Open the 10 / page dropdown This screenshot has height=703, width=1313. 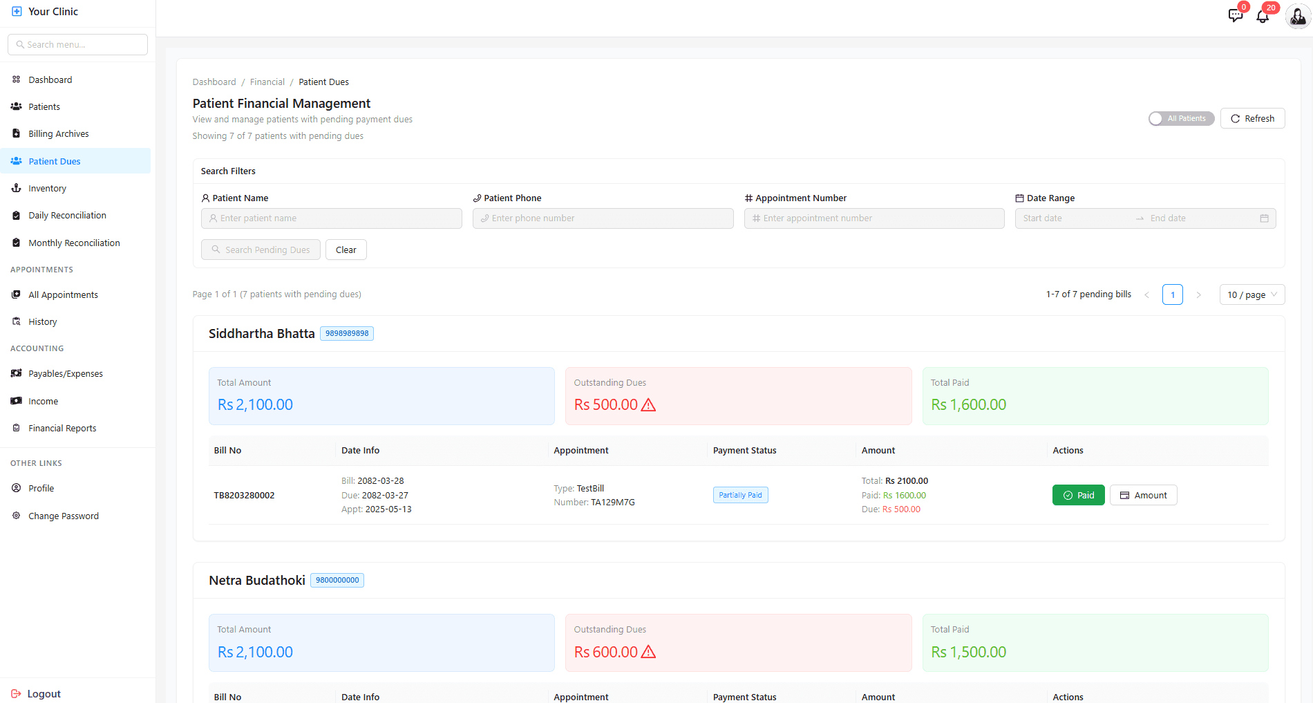(1251, 294)
